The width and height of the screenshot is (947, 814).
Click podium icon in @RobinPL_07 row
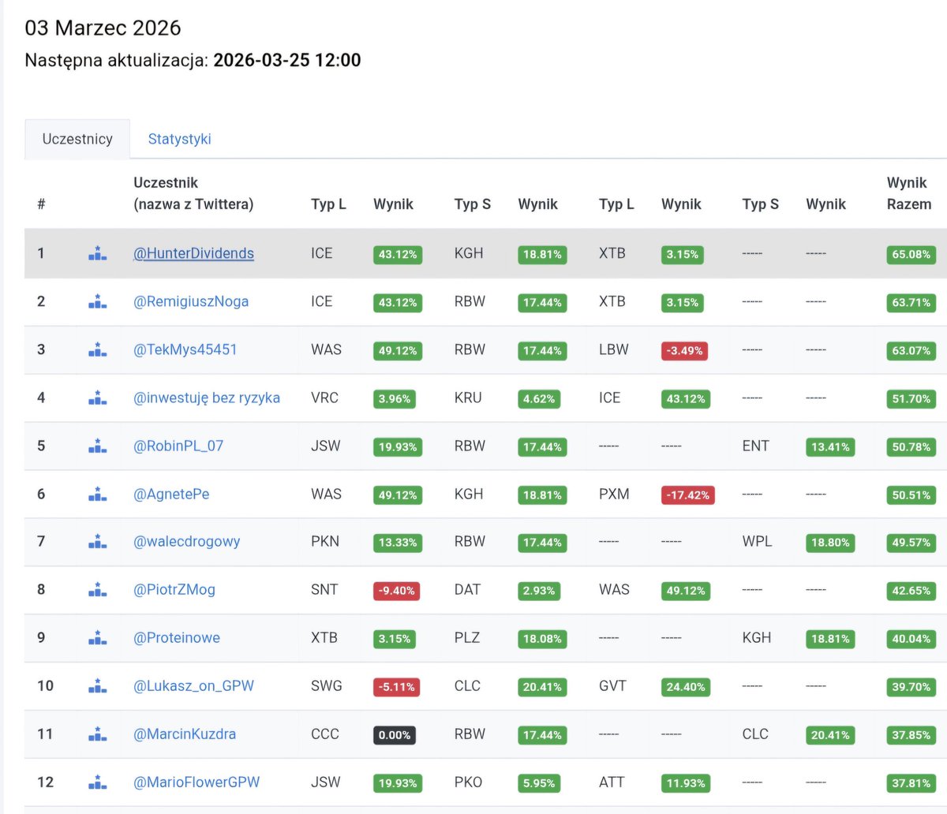(97, 446)
